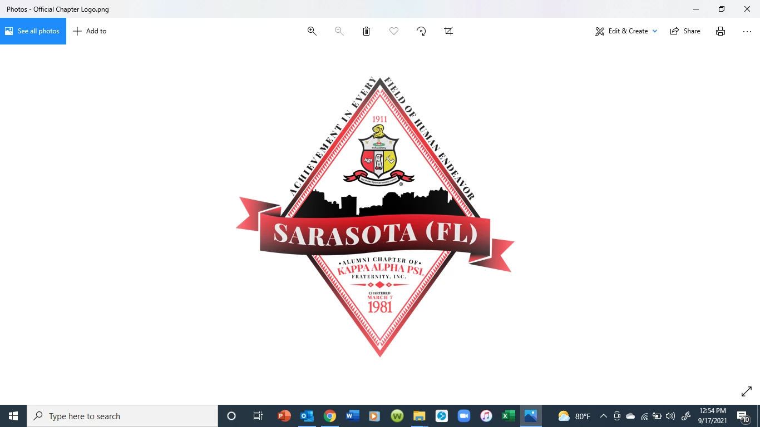Show hidden system tray icons
The height and width of the screenshot is (427, 760).
pyautogui.click(x=603, y=416)
